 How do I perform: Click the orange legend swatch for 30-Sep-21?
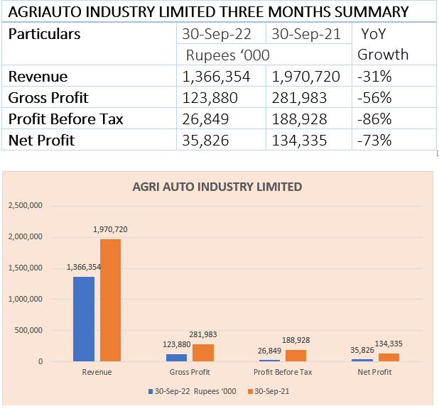click(250, 391)
